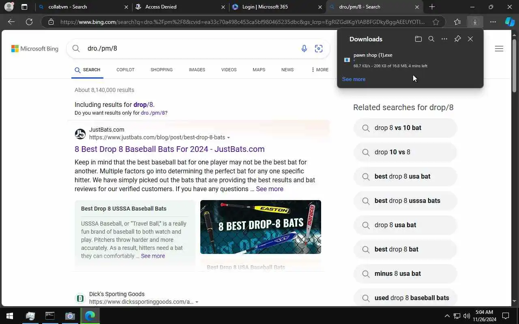The height and width of the screenshot is (324, 519).
Task: Refresh the page with the reload icon
Action: point(29,22)
